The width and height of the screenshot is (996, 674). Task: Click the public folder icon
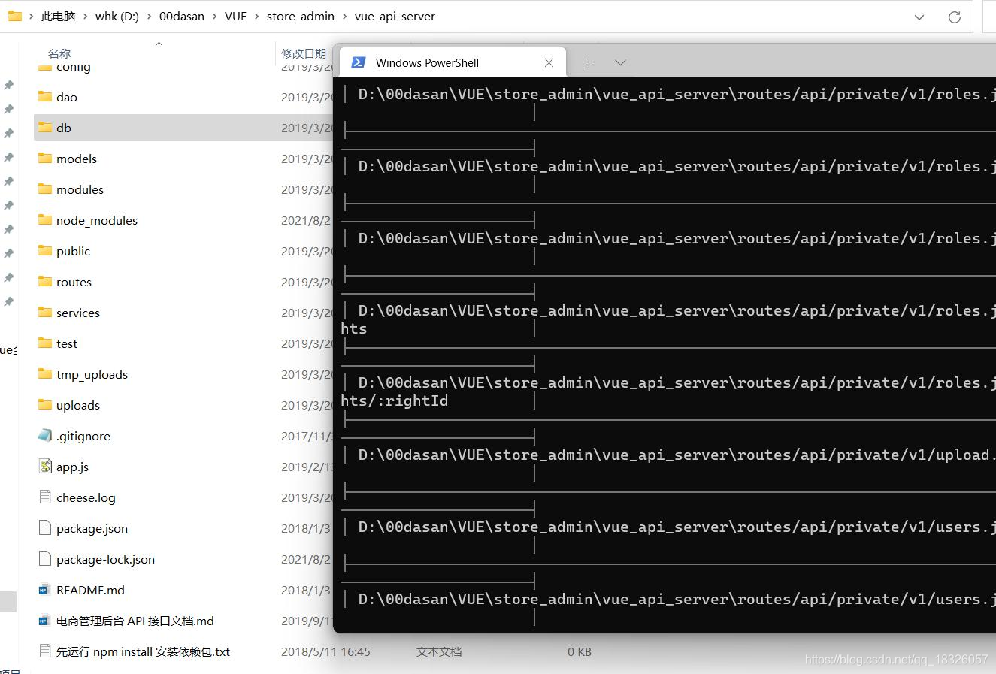(x=45, y=250)
